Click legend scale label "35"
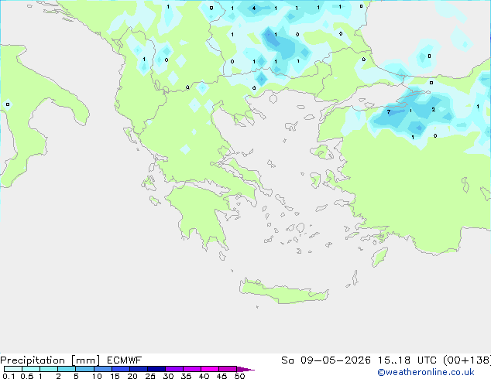Viewport: 491px width, 379px height. (x=186, y=376)
